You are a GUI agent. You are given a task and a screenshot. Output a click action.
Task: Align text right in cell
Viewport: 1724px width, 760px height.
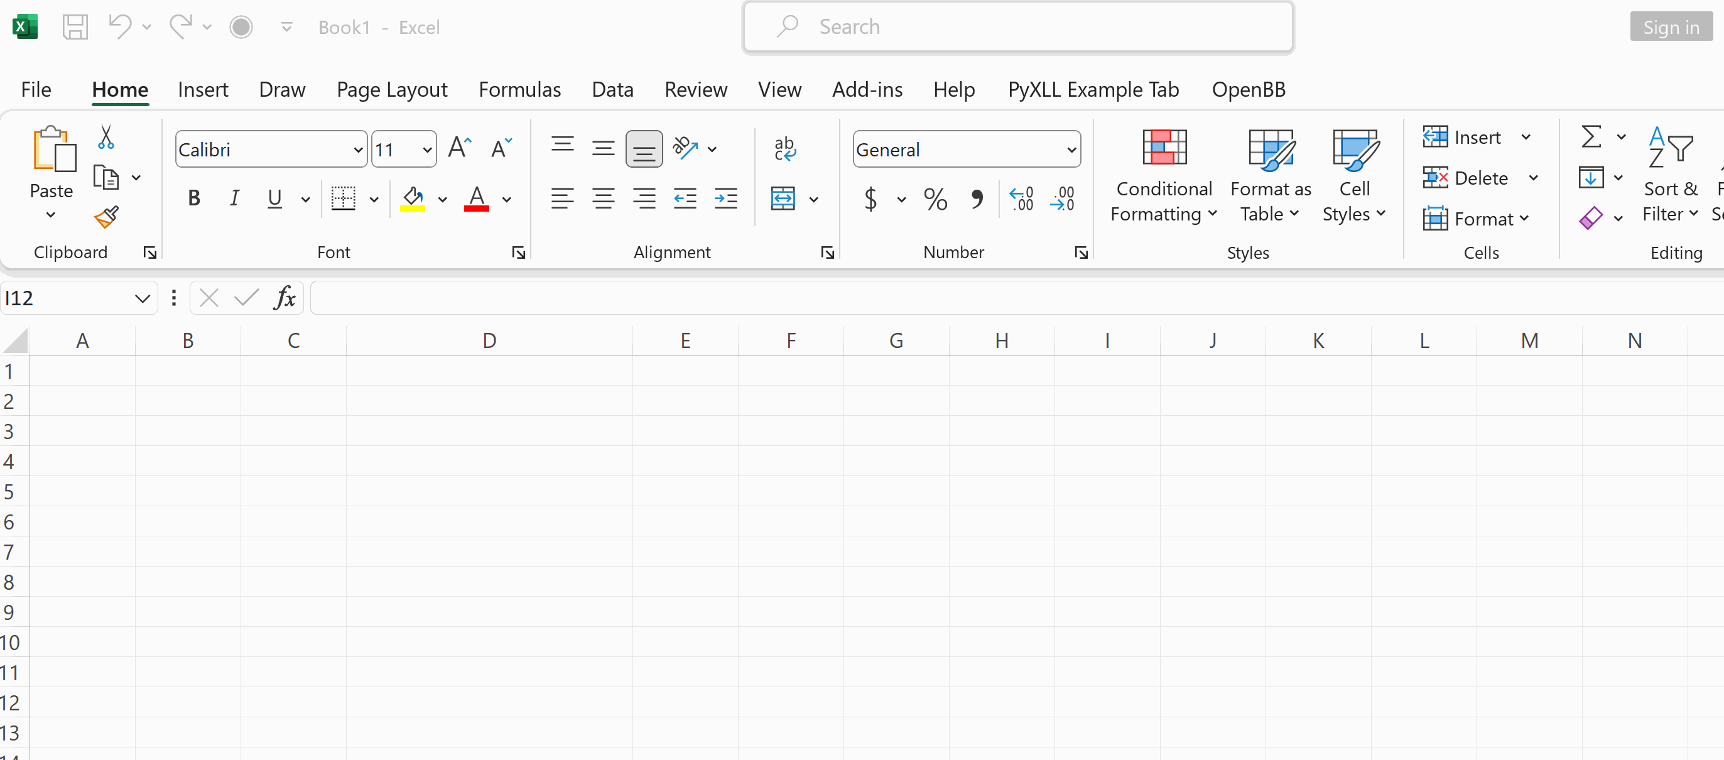click(x=644, y=198)
